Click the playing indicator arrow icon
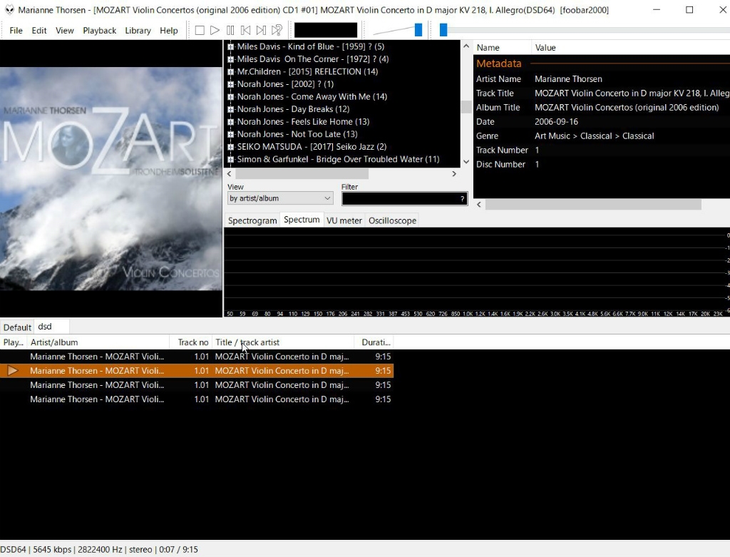The width and height of the screenshot is (730, 557). 13,371
